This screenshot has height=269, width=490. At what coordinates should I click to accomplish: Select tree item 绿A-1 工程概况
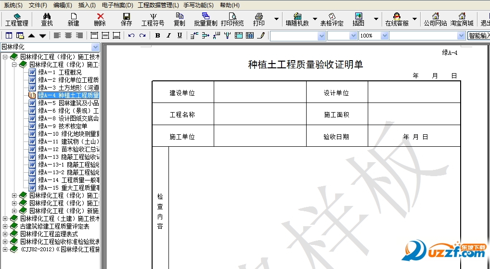[x=59, y=72]
